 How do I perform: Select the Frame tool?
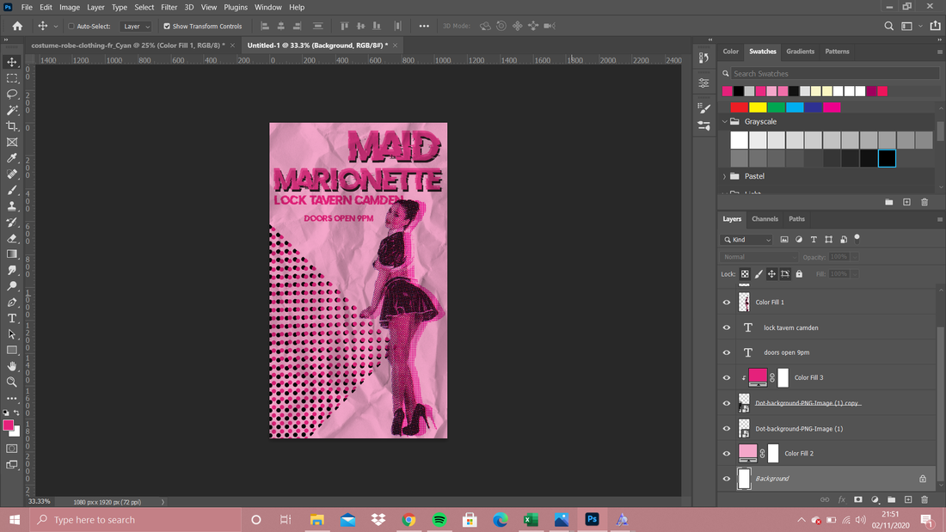[11, 143]
